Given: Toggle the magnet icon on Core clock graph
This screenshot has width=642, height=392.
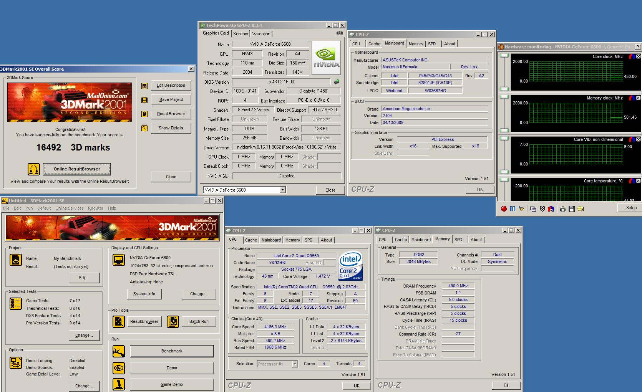Looking at the screenshot, I should pyautogui.click(x=632, y=56).
